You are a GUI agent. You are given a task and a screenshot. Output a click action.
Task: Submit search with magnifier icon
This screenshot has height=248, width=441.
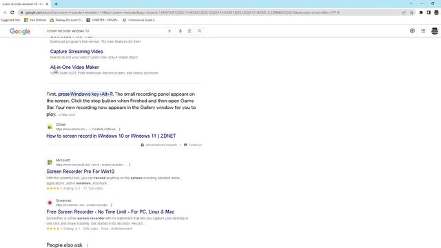click(x=199, y=31)
